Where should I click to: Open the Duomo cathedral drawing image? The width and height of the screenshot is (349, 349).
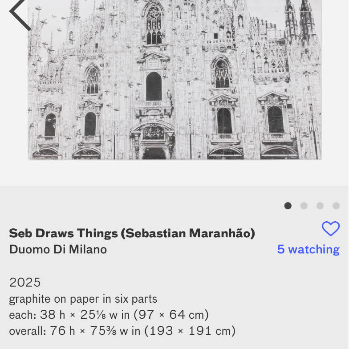174,80
